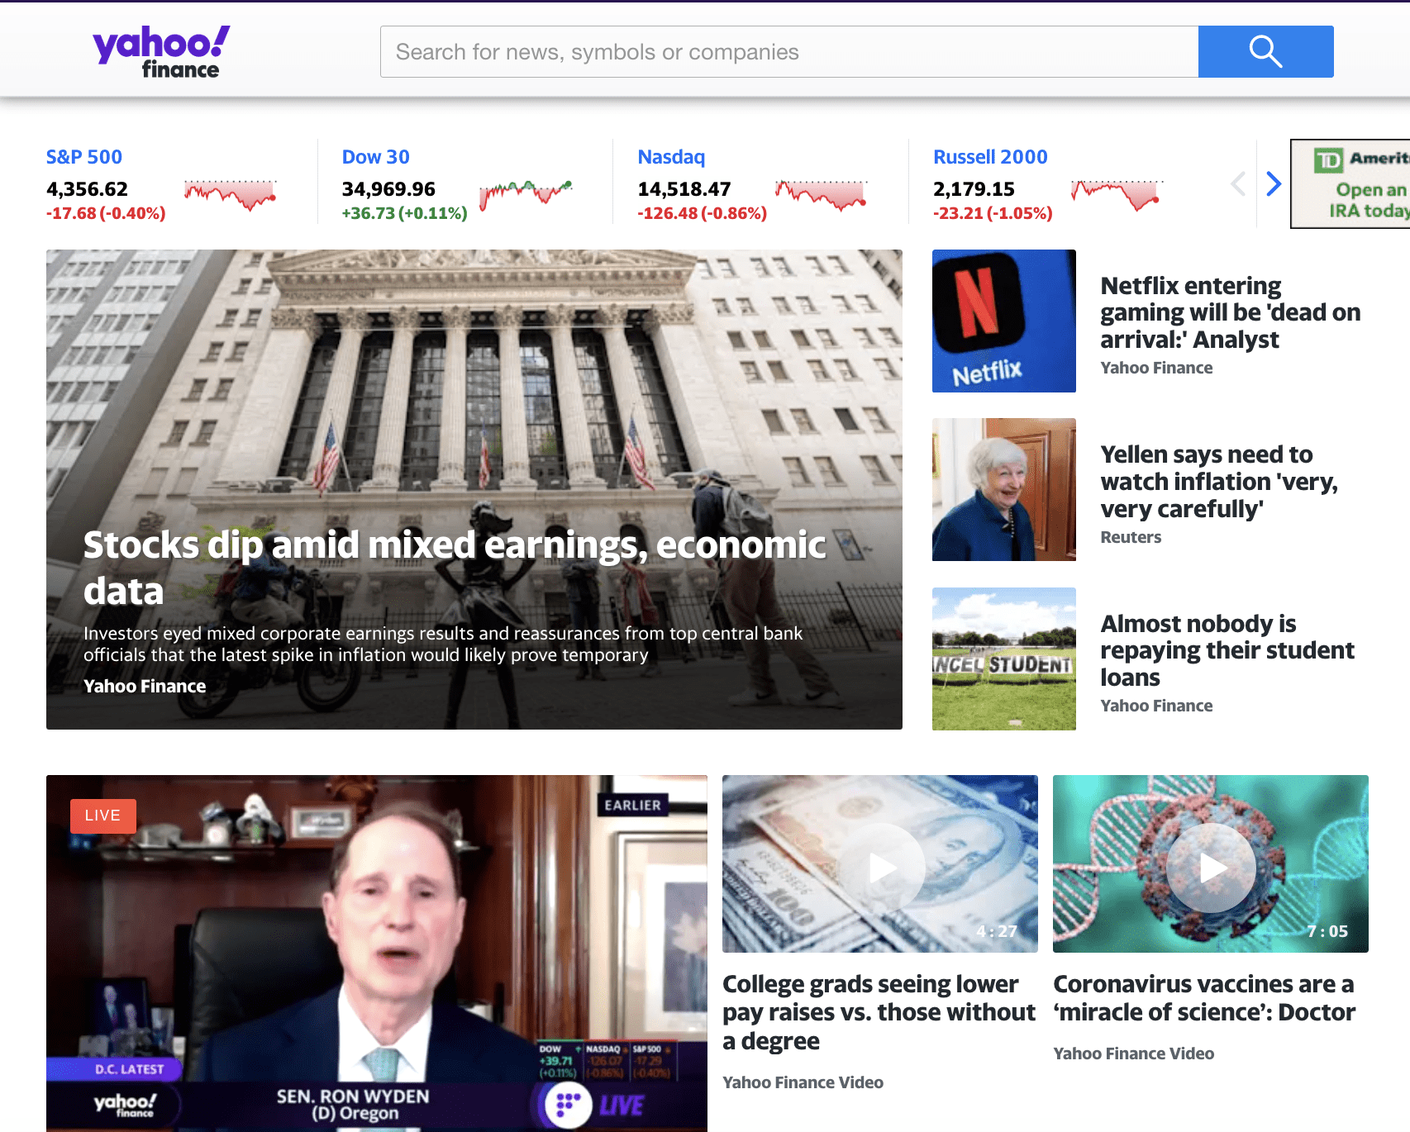
Task: Show previous market tickers with left chevron
Action: 1238,183
